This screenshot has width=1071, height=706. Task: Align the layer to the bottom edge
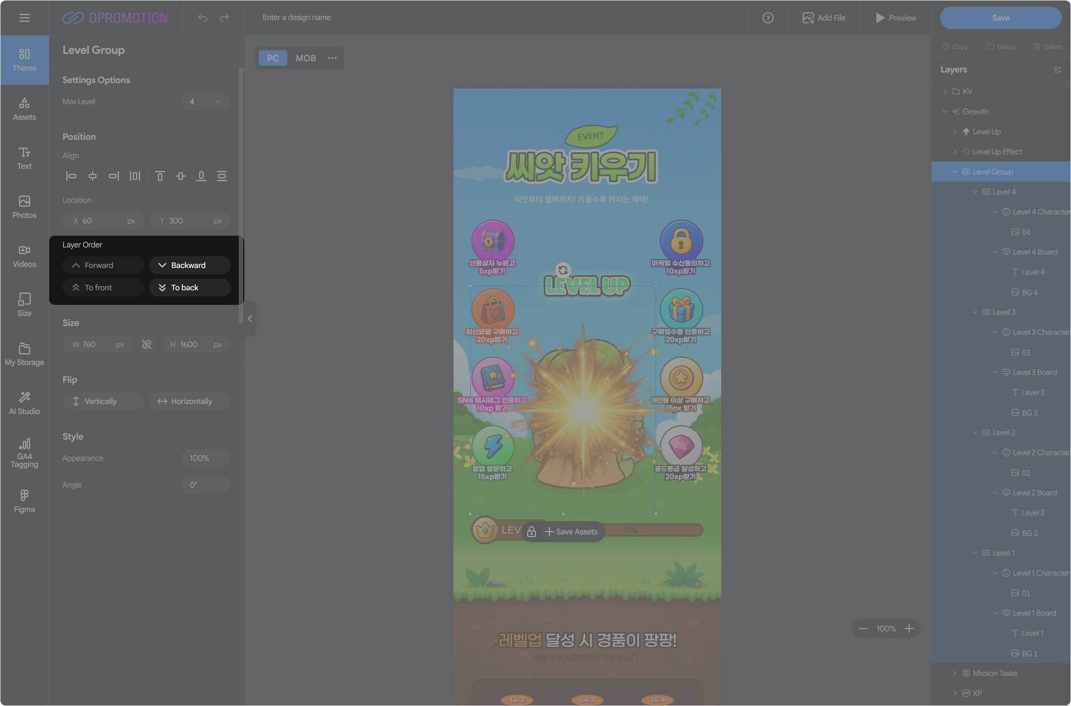click(201, 176)
